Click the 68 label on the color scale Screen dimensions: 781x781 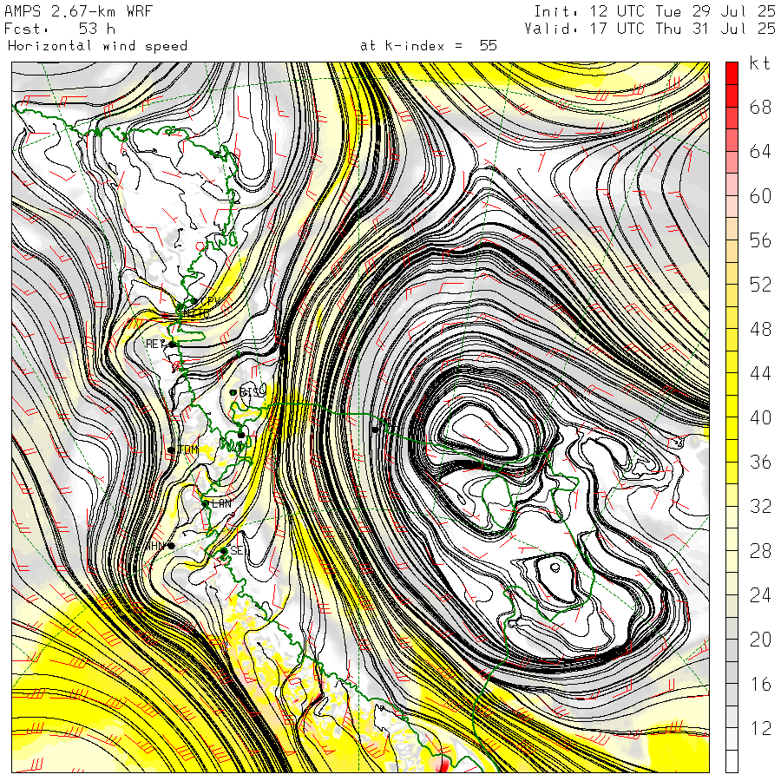coord(760,108)
